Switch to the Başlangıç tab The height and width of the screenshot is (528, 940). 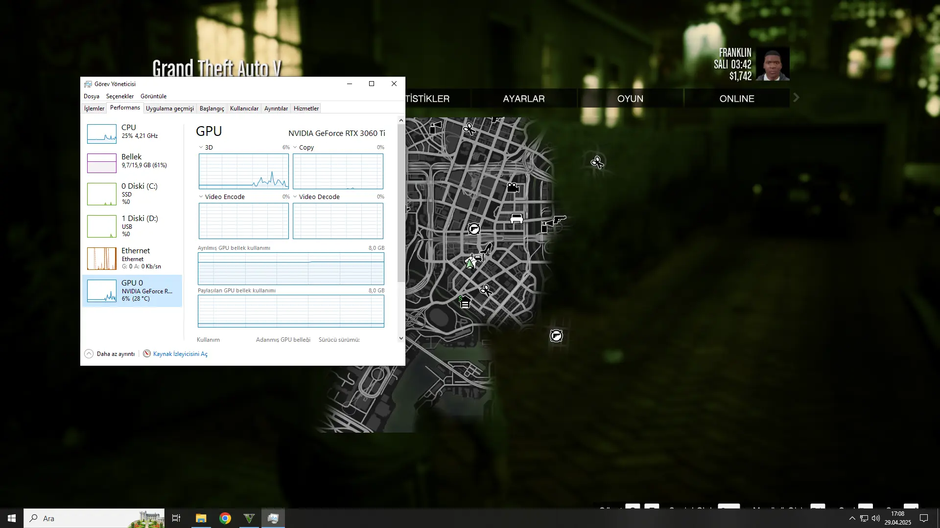(x=212, y=109)
